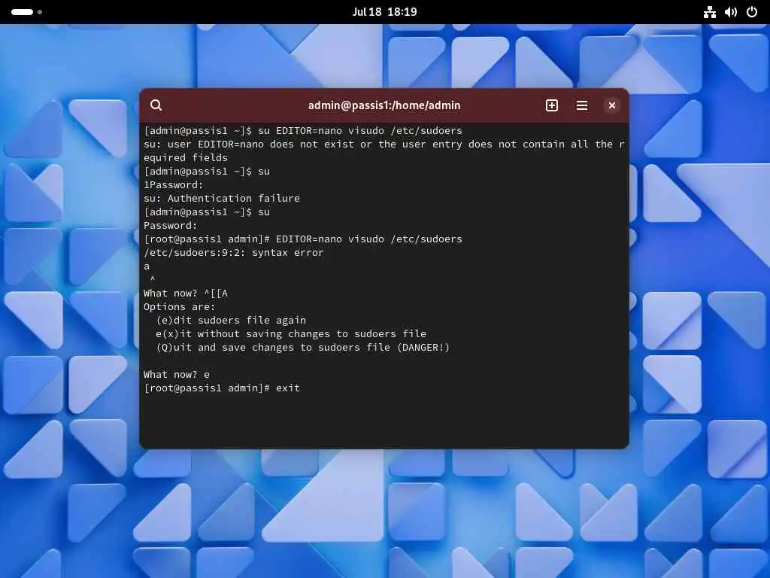Open a new terminal tab
The width and height of the screenshot is (770, 578).
[551, 105]
